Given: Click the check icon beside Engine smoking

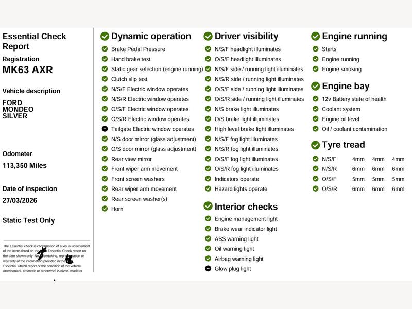Looking at the screenshot, I should click(316, 69).
